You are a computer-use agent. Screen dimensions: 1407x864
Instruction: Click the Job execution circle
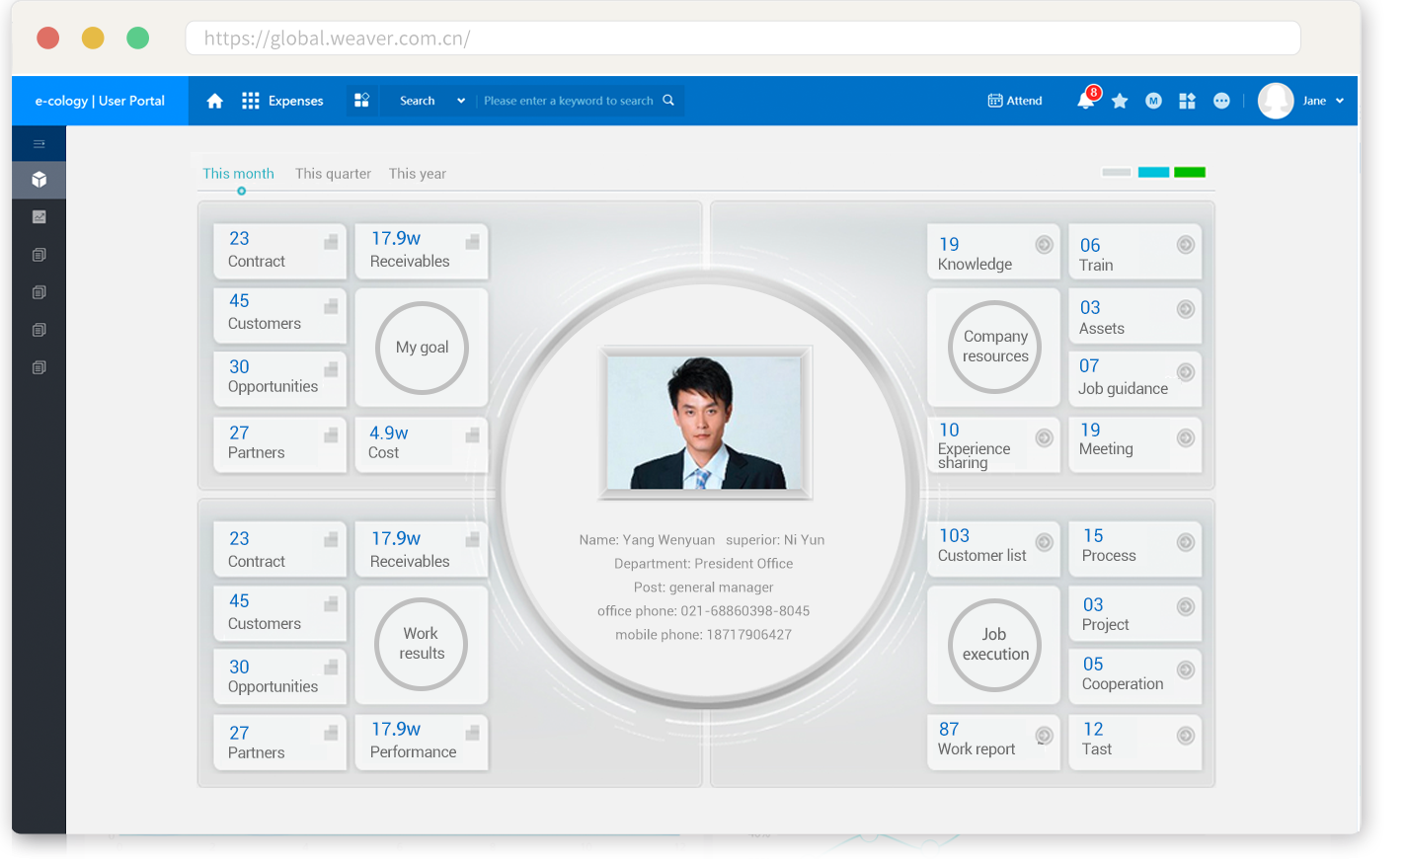click(995, 645)
